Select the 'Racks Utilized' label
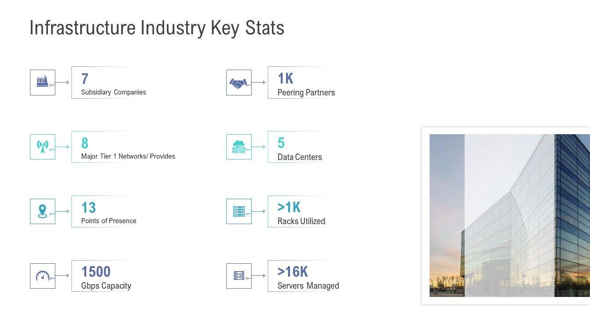Screen dimensions: 590x332 click(x=301, y=221)
